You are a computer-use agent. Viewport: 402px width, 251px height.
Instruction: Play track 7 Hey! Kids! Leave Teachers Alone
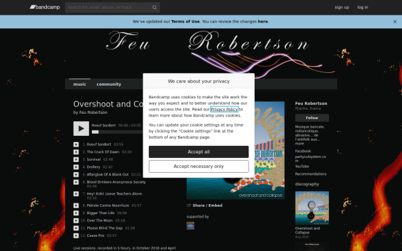pos(76,194)
